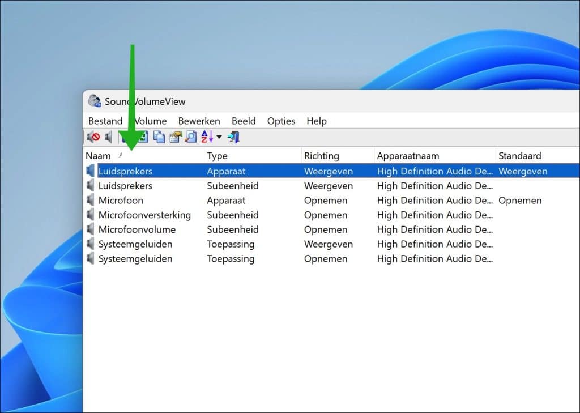The width and height of the screenshot is (580, 413).
Task: Click the Unmute speaker toolbar icon
Action: click(x=109, y=137)
